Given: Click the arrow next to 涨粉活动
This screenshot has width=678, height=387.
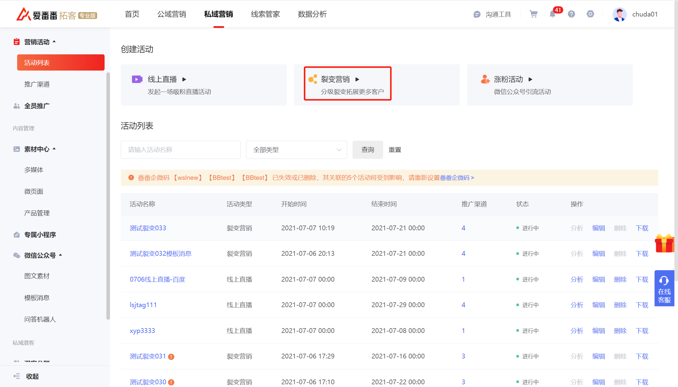Looking at the screenshot, I should (530, 79).
